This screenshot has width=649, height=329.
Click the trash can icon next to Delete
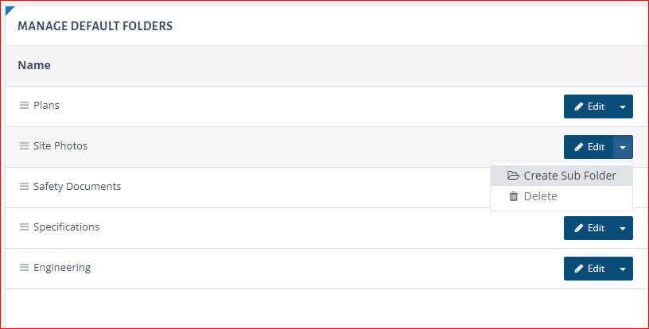(513, 196)
